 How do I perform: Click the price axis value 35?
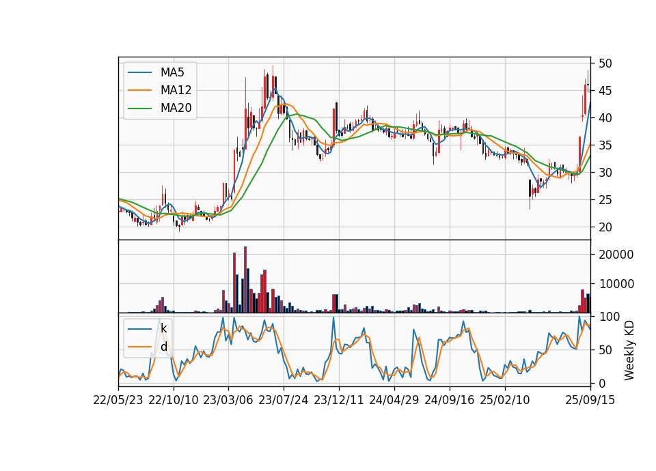click(x=605, y=145)
